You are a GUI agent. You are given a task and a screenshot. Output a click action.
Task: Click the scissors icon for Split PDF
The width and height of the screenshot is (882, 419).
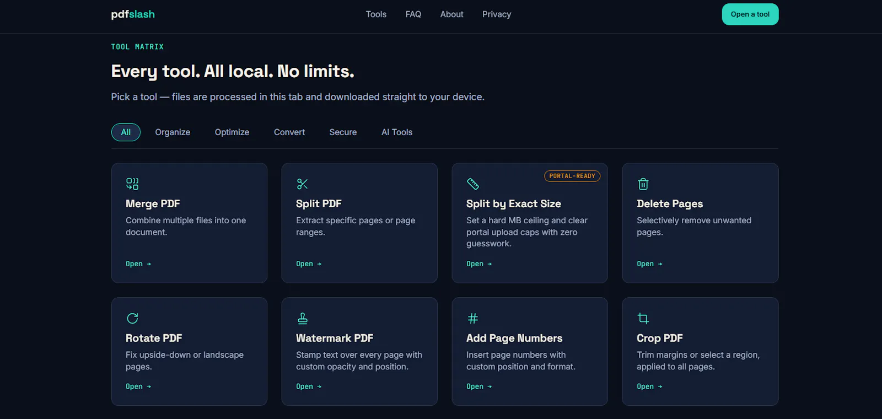click(303, 184)
